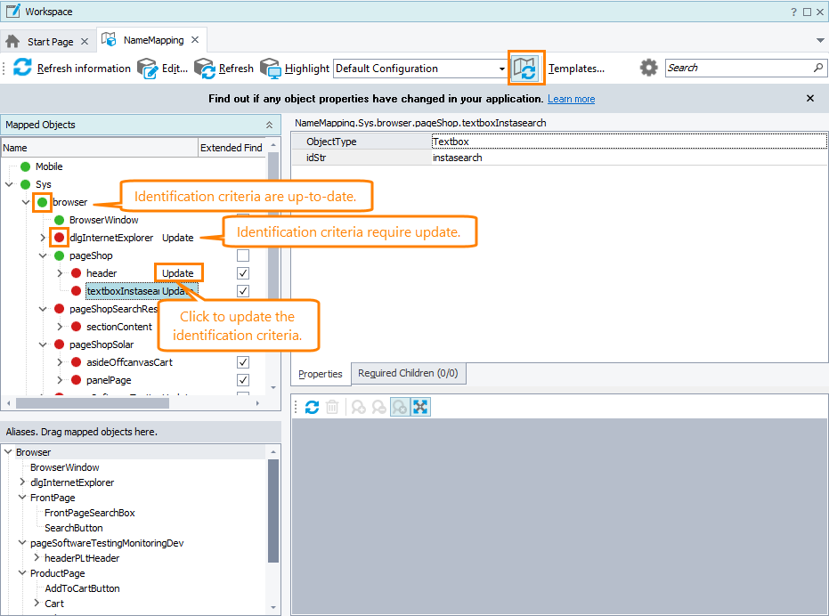Open the Default Configuration dropdown
Image resolution: width=829 pixels, height=616 pixels.
502,68
